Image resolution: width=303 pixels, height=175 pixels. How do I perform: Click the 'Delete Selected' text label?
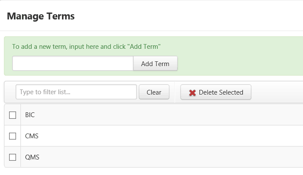coord(221,92)
